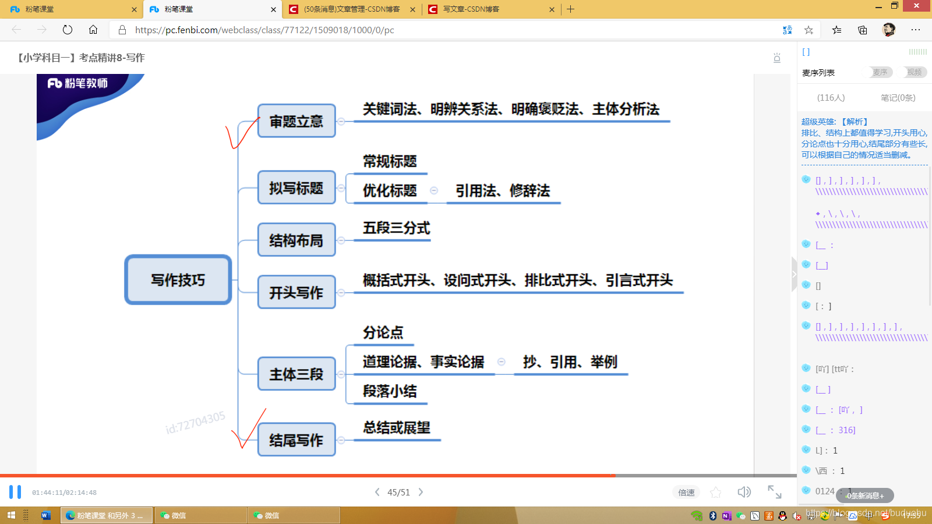Click the Java tray icon
The width and height of the screenshot is (932, 524).
click(768, 515)
